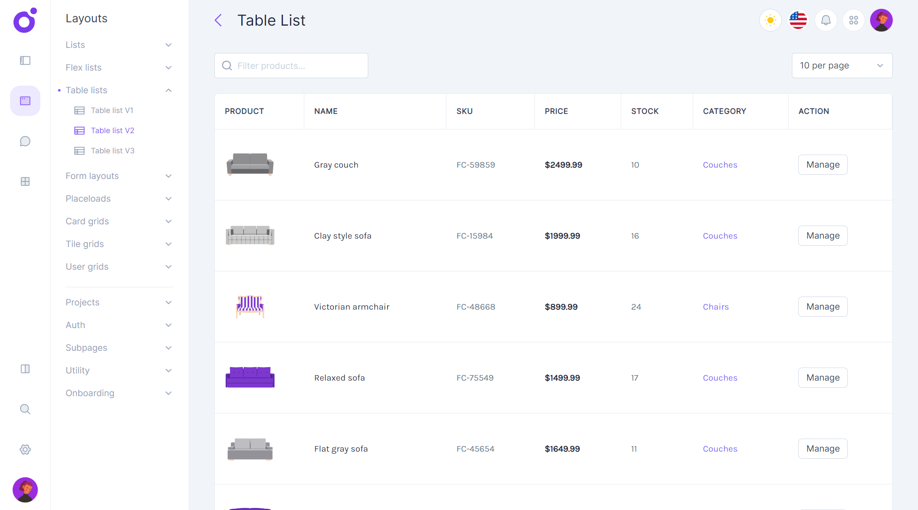Select Table list V1 in the sidebar
The width and height of the screenshot is (918, 510).
112,110
